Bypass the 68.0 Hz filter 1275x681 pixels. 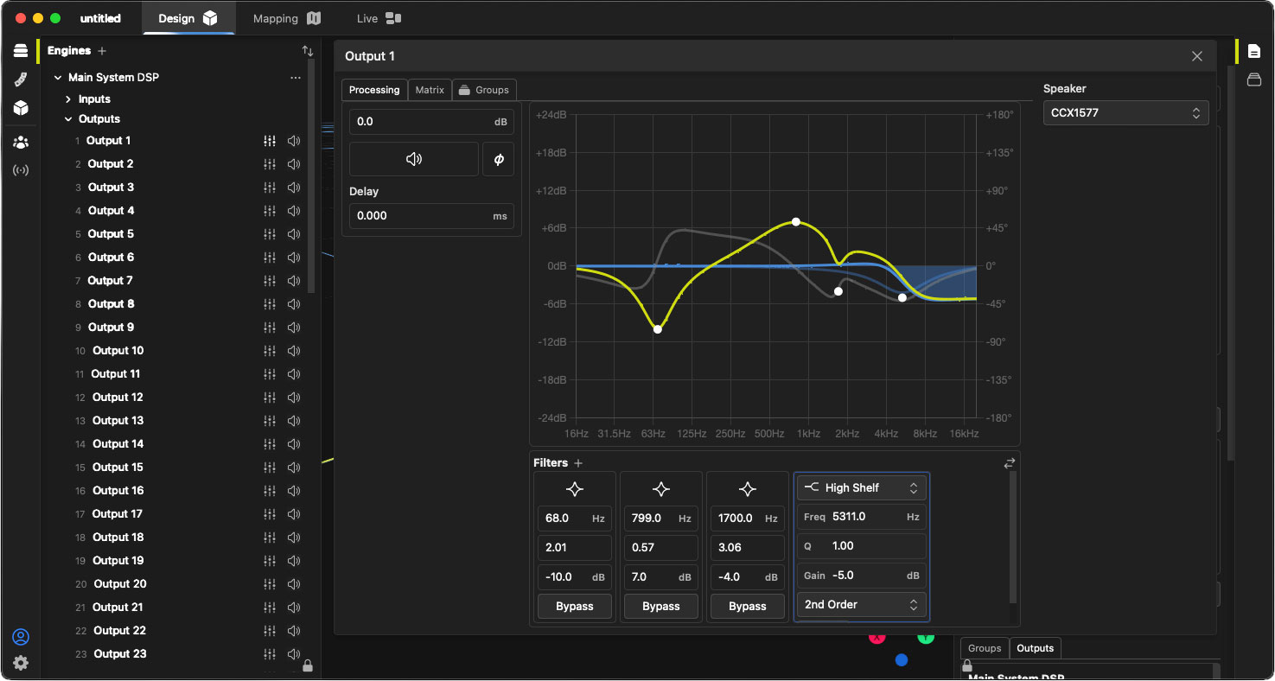[575, 607]
